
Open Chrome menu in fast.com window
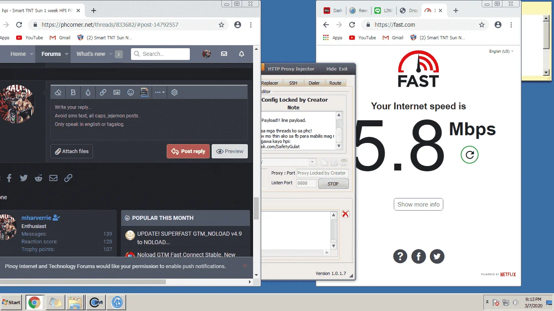coord(511,25)
